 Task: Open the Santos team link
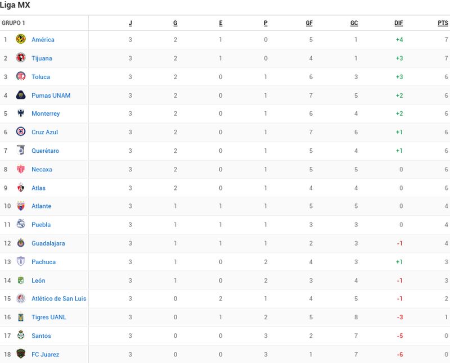coord(41,336)
